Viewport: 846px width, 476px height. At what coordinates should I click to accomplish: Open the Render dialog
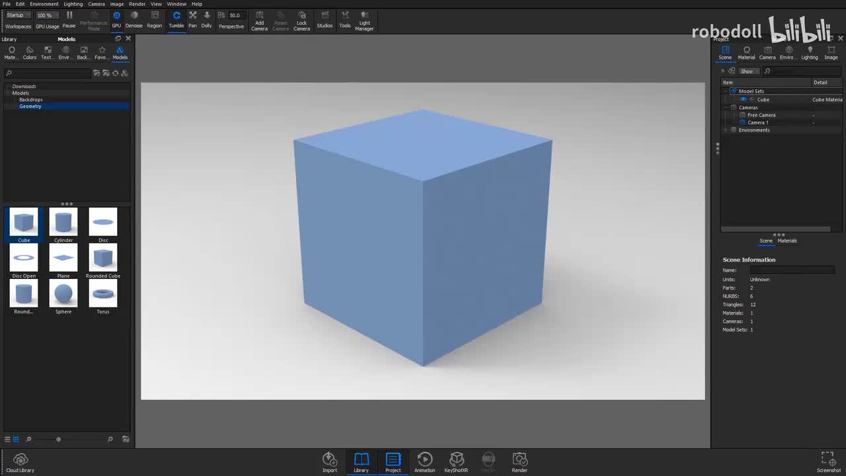(519, 462)
